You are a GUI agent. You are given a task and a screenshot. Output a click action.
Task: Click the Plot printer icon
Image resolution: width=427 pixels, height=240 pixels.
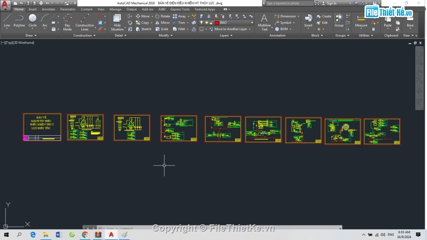pyautogui.click(x=41, y=3)
